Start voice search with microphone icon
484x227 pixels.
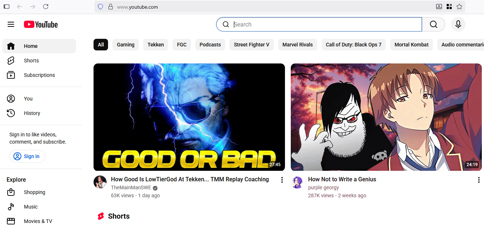458,24
